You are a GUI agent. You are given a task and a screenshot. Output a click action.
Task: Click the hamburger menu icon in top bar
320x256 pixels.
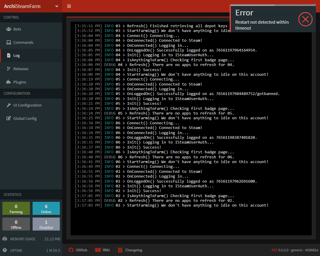[x=69, y=6]
